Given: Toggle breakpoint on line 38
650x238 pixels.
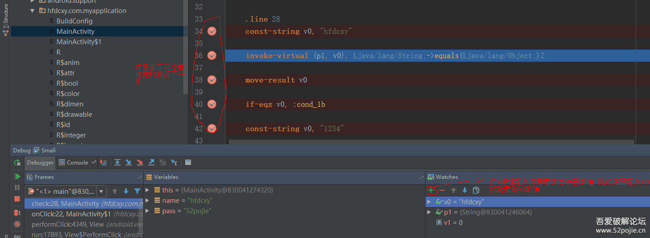Looking at the screenshot, I should click(x=212, y=80).
